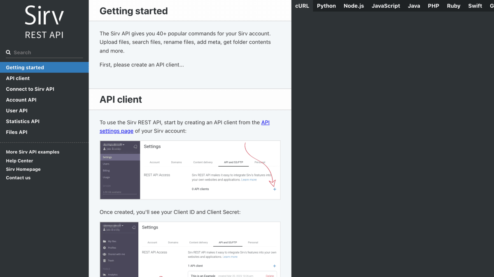This screenshot has width=494, height=277.
Task: Switch code samples to Python
Action: coord(326,6)
